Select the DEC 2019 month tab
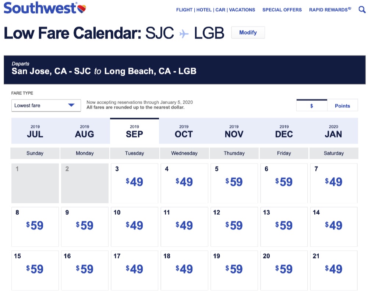 tap(284, 131)
